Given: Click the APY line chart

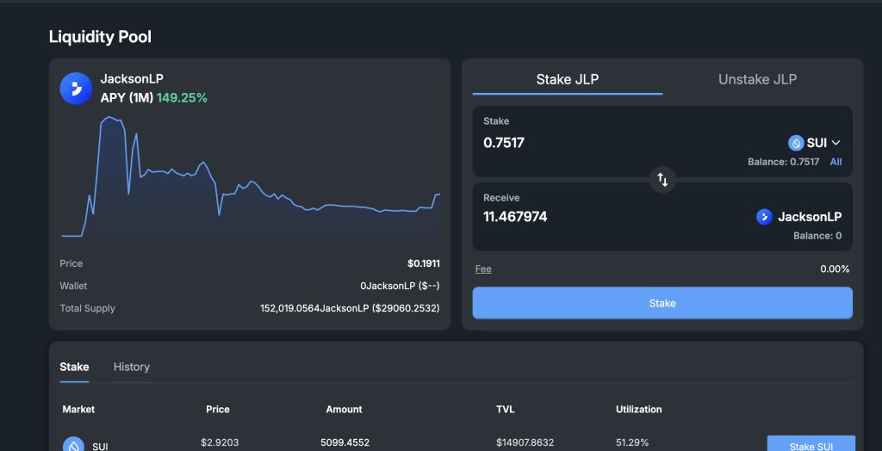Looking at the screenshot, I should click(x=251, y=177).
